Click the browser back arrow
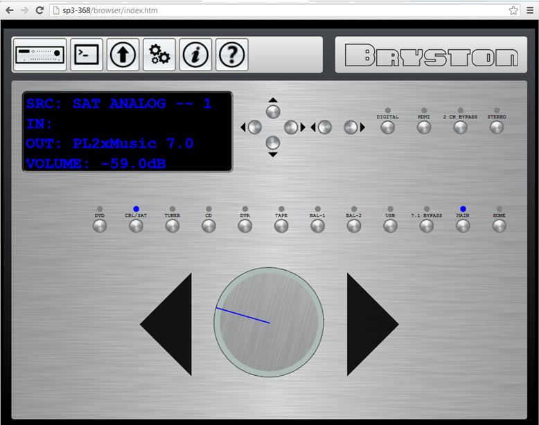The height and width of the screenshot is (425, 539). 10,10
